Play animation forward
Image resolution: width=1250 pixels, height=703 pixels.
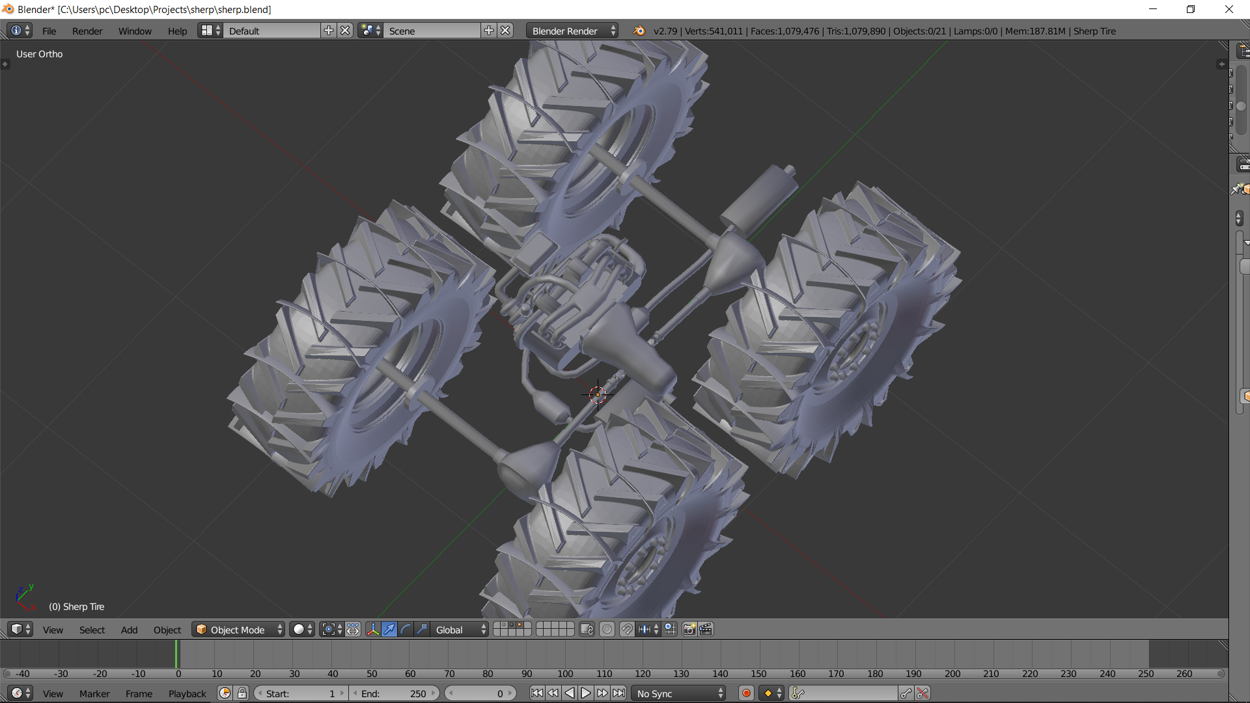pyautogui.click(x=586, y=693)
